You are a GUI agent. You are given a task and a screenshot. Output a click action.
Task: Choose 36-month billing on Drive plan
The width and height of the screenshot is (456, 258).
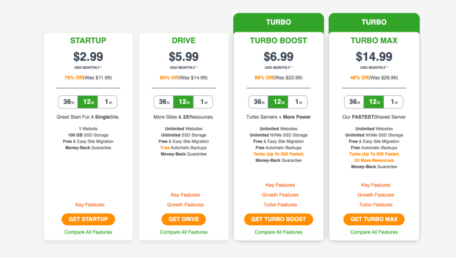[x=164, y=102]
